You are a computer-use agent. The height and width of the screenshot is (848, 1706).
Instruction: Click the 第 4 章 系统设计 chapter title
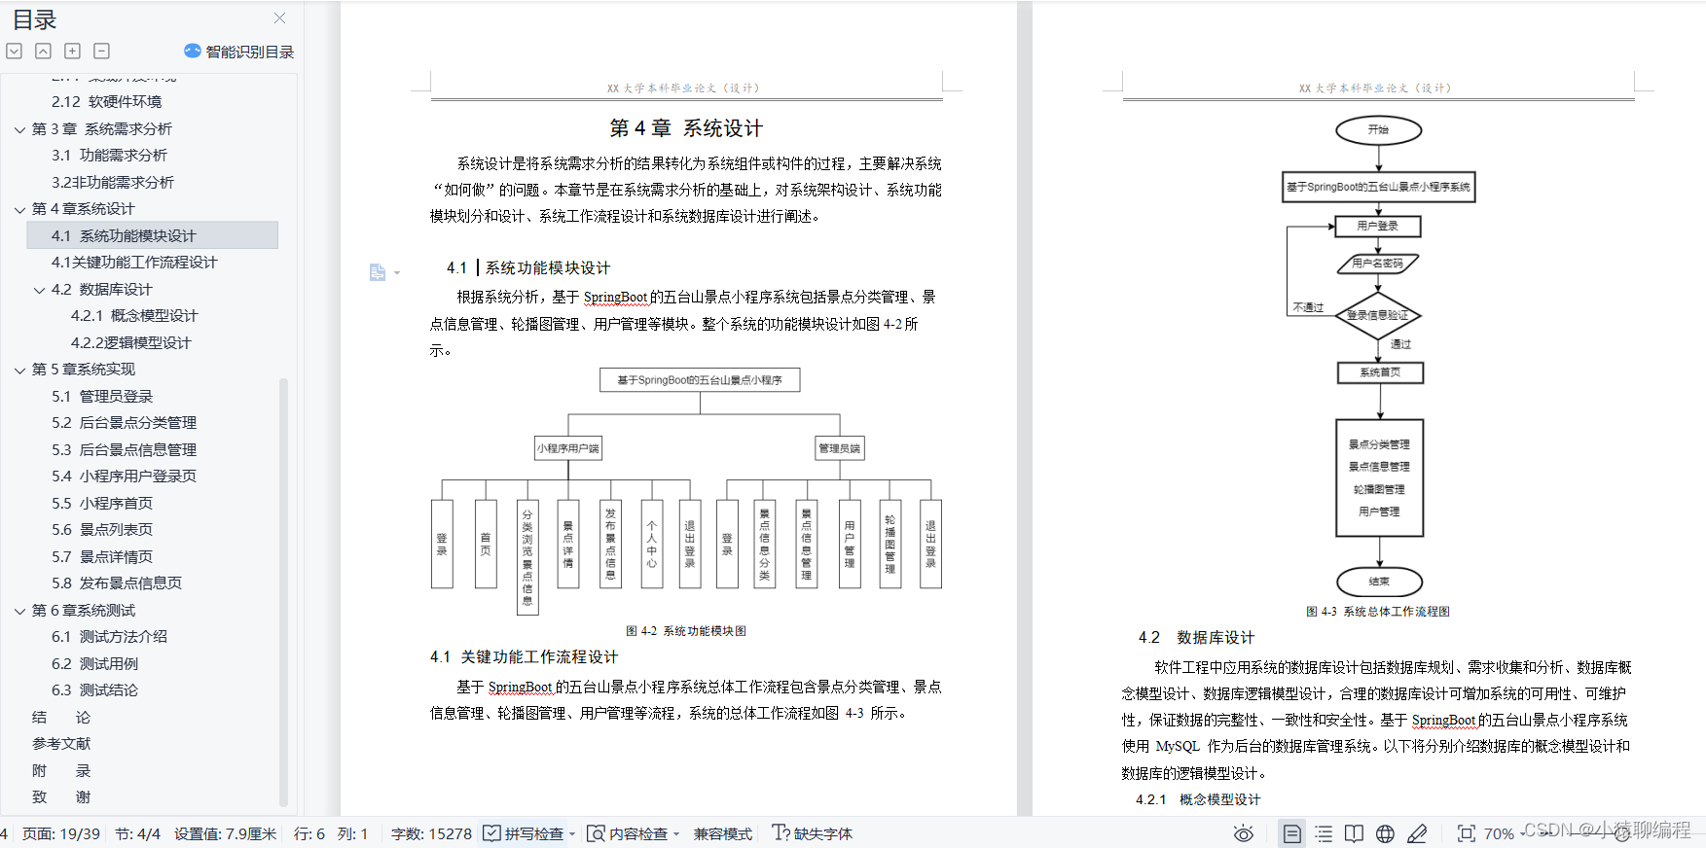pyautogui.click(x=686, y=128)
